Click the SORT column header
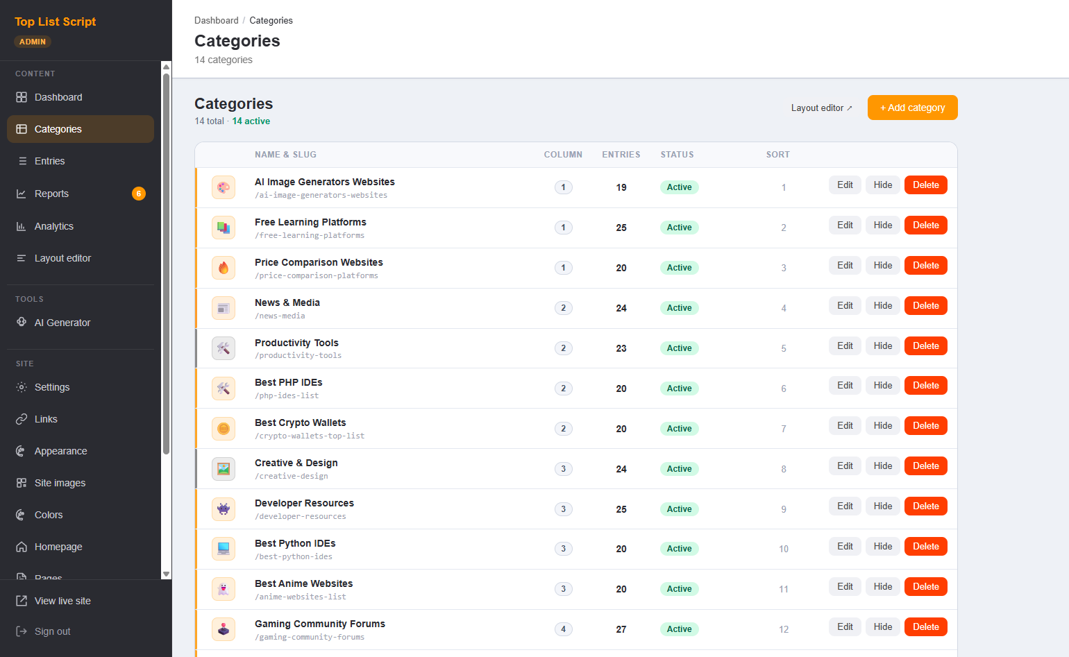The image size is (1069, 657). coord(778,155)
